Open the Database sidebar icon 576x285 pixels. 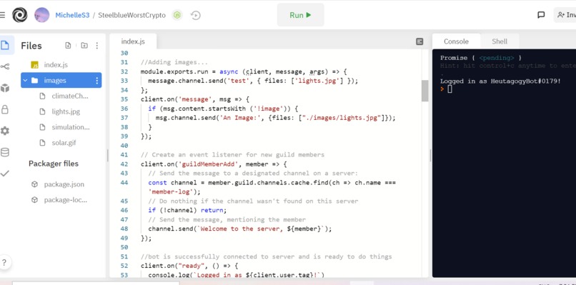5,152
